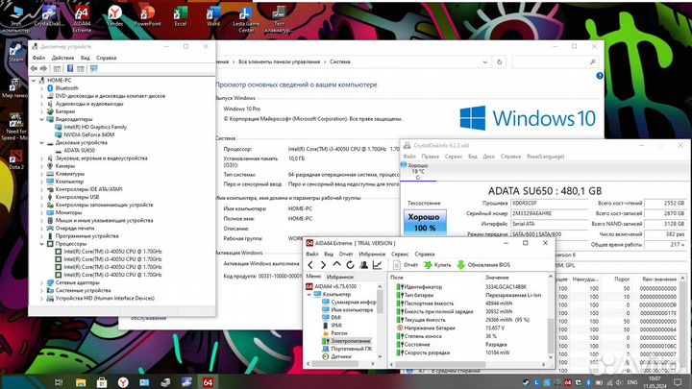The height and width of the screenshot is (389, 692).
Task: Click the Task View taskbar icon
Action: click(59, 382)
